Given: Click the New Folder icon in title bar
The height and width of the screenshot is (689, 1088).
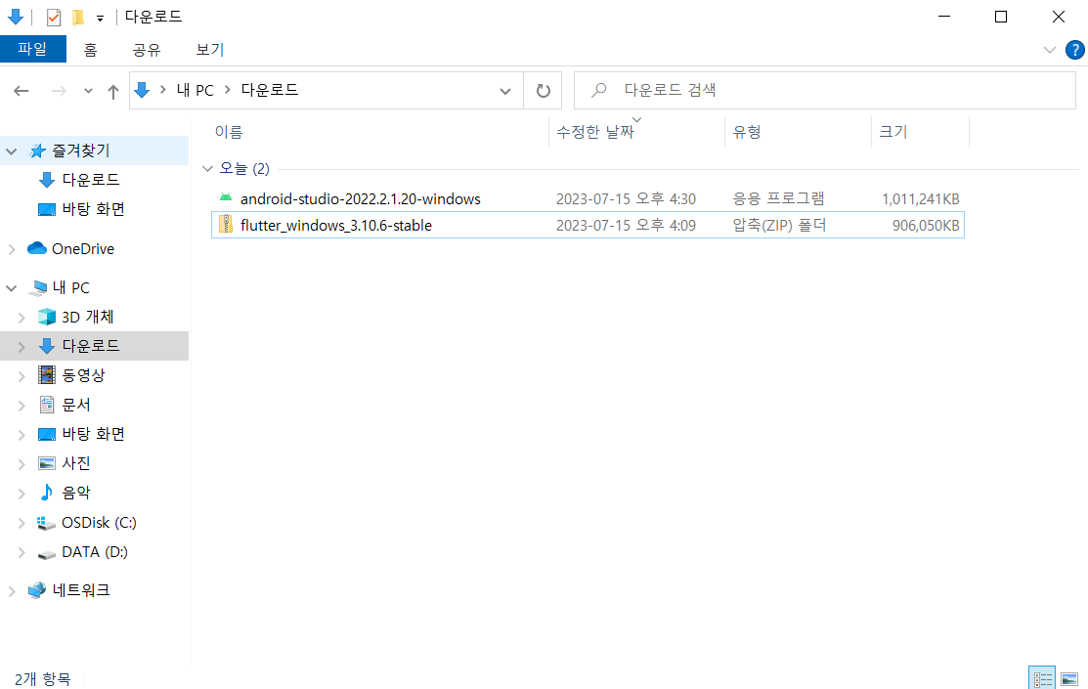Looking at the screenshot, I should pyautogui.click(x=78, y=18).
